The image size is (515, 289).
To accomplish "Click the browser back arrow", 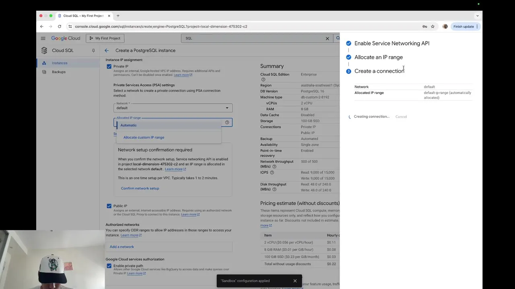I will click(41, 26).
